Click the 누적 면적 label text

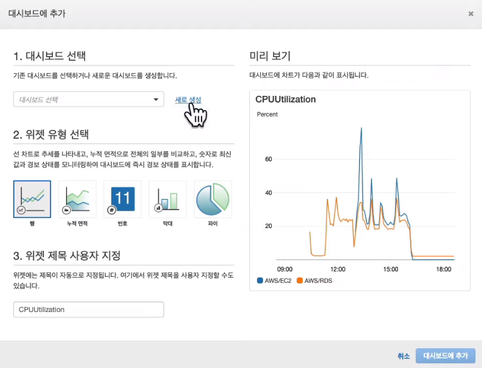pyautogui.click(x=77, y=224)
